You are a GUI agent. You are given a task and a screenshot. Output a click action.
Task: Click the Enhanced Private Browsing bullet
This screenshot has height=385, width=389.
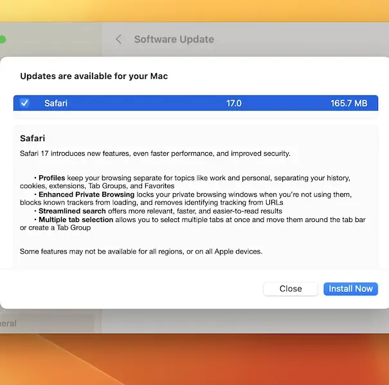tap(86, 194)
